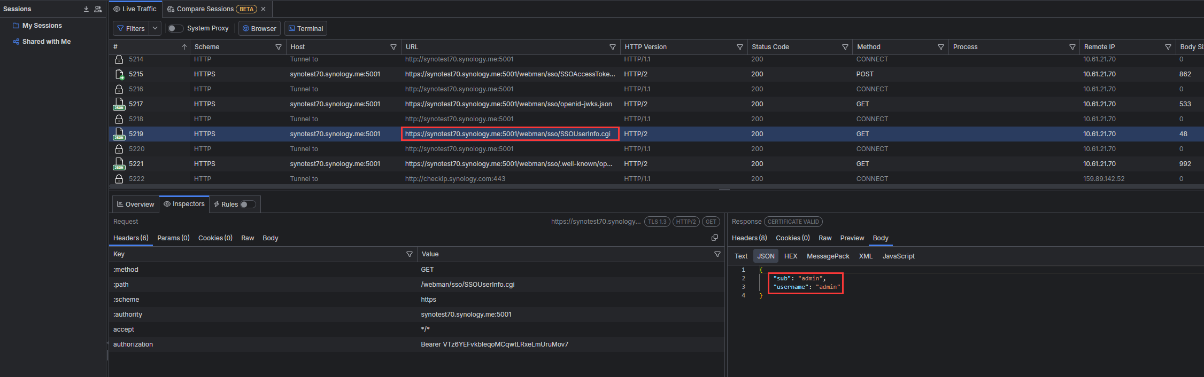Select JavaScript body format
Image resolution: width=1204 pixels, height=377 pixels.
click(898, 256)
